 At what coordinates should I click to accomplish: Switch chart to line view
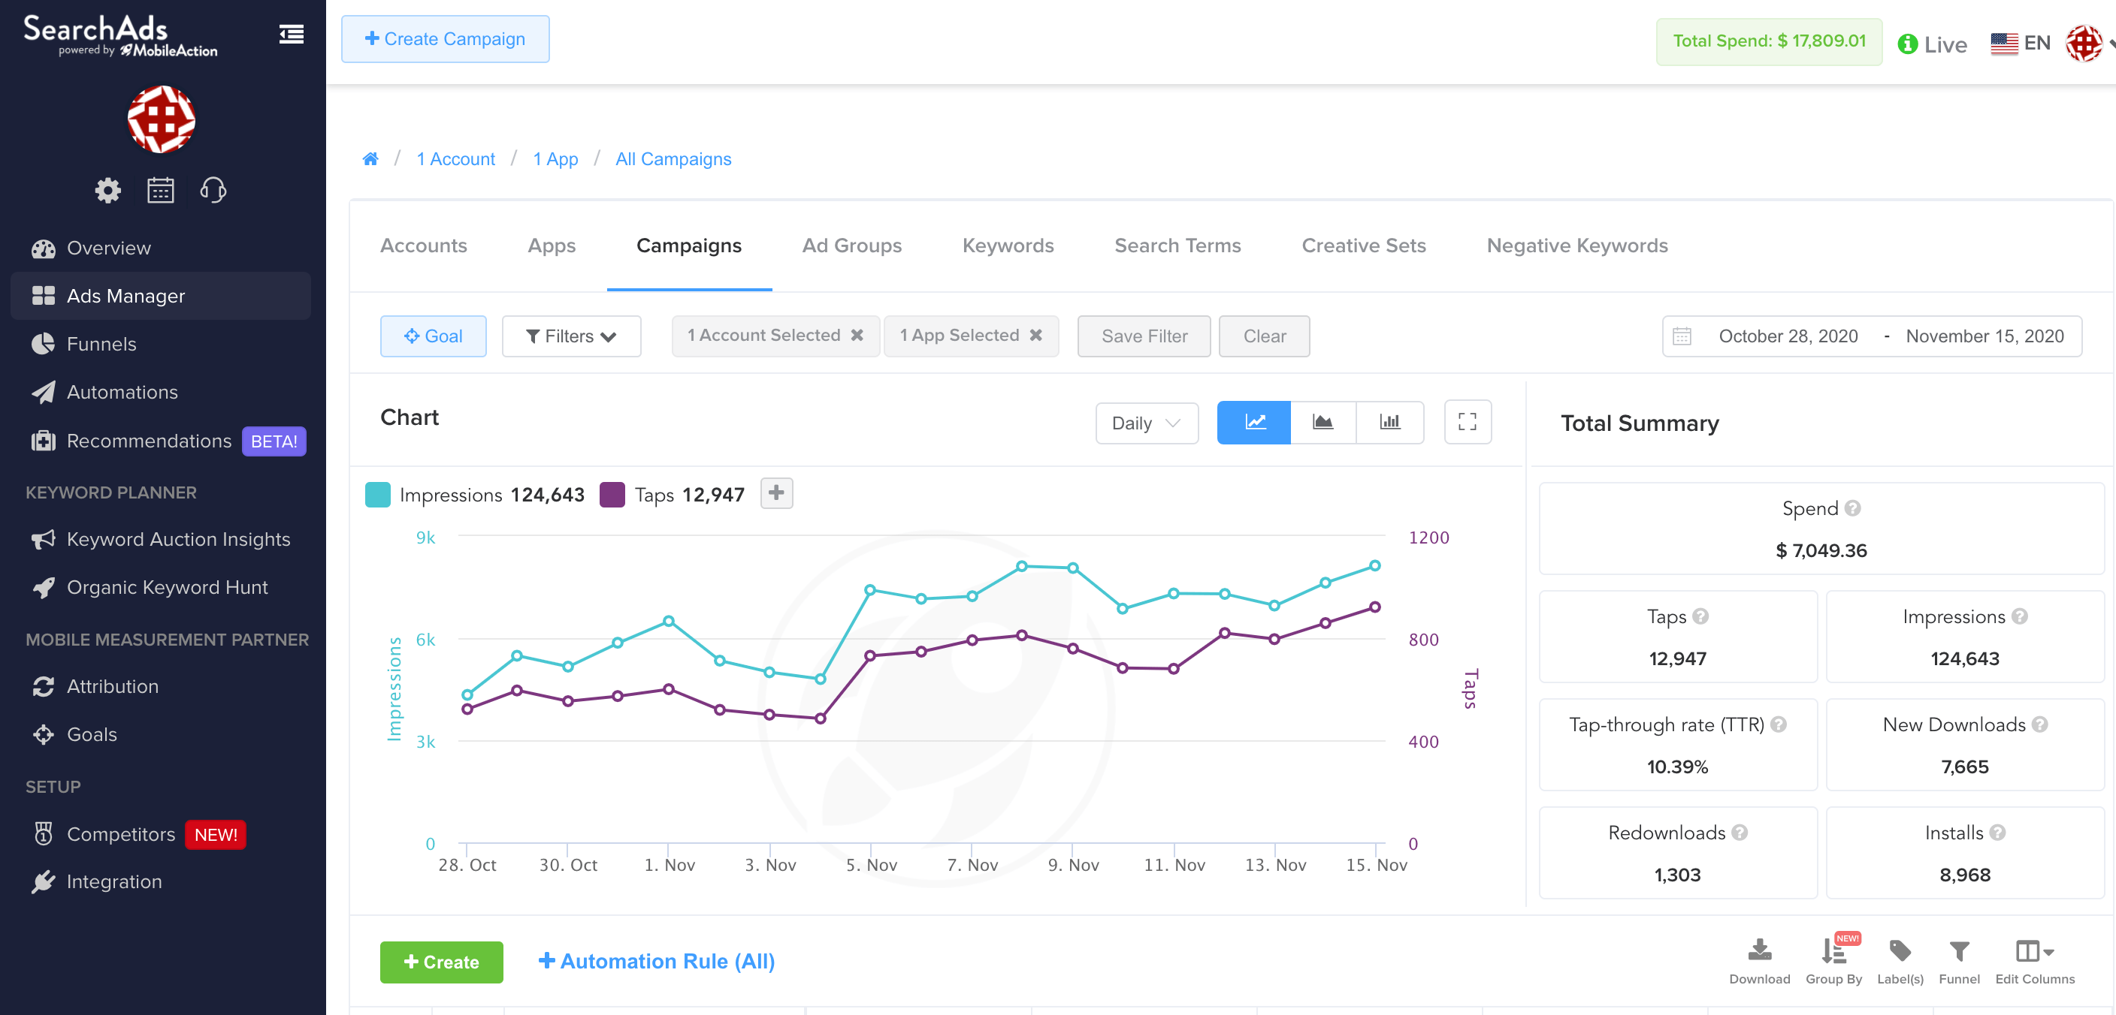point(1254,422)
